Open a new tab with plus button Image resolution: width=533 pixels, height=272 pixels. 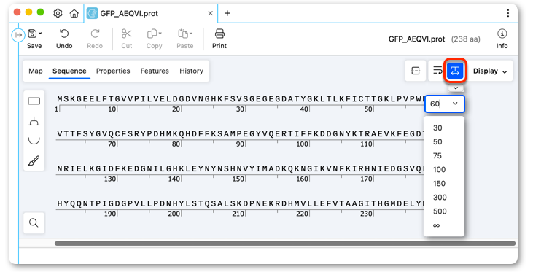(227, 13)
